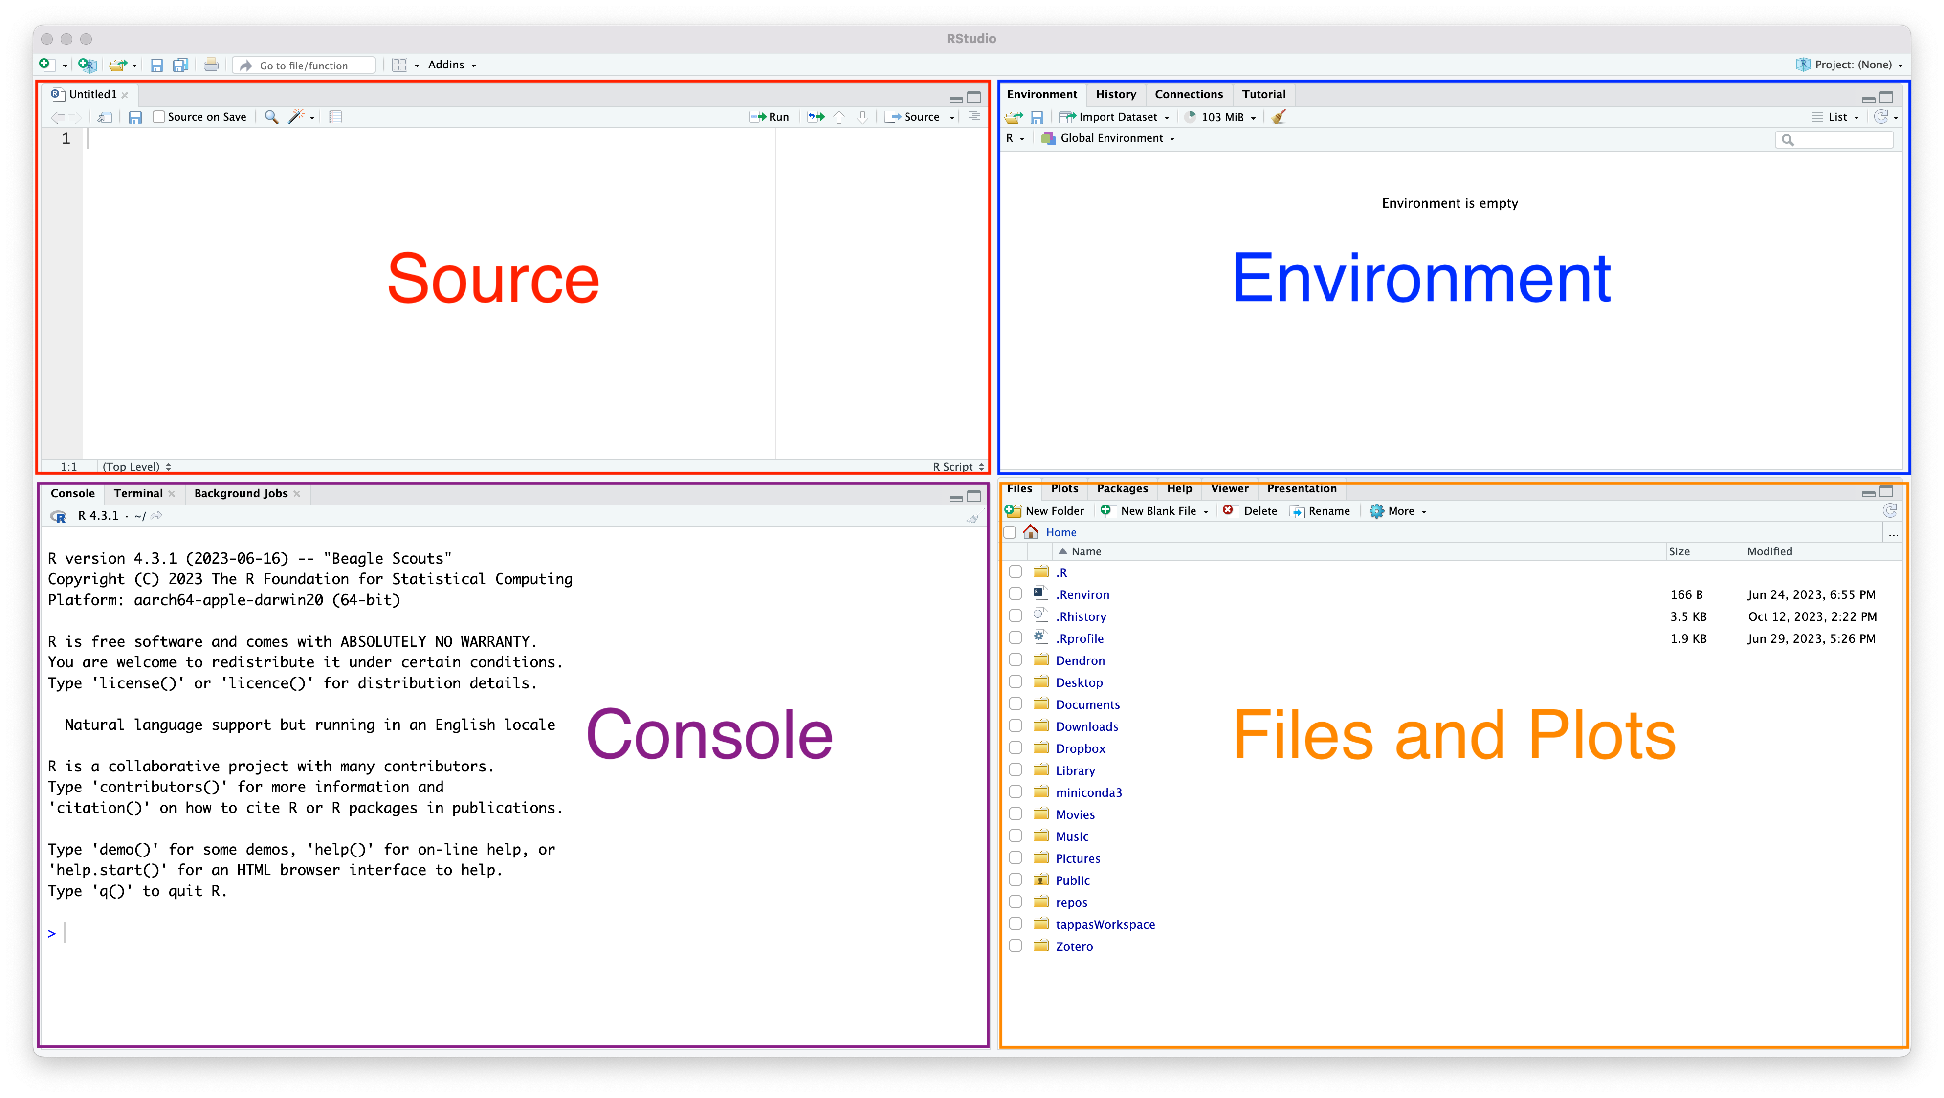1944x1098 pixels.
Task: Enable the Source on Save checkbox
Action: click(159, 117)
